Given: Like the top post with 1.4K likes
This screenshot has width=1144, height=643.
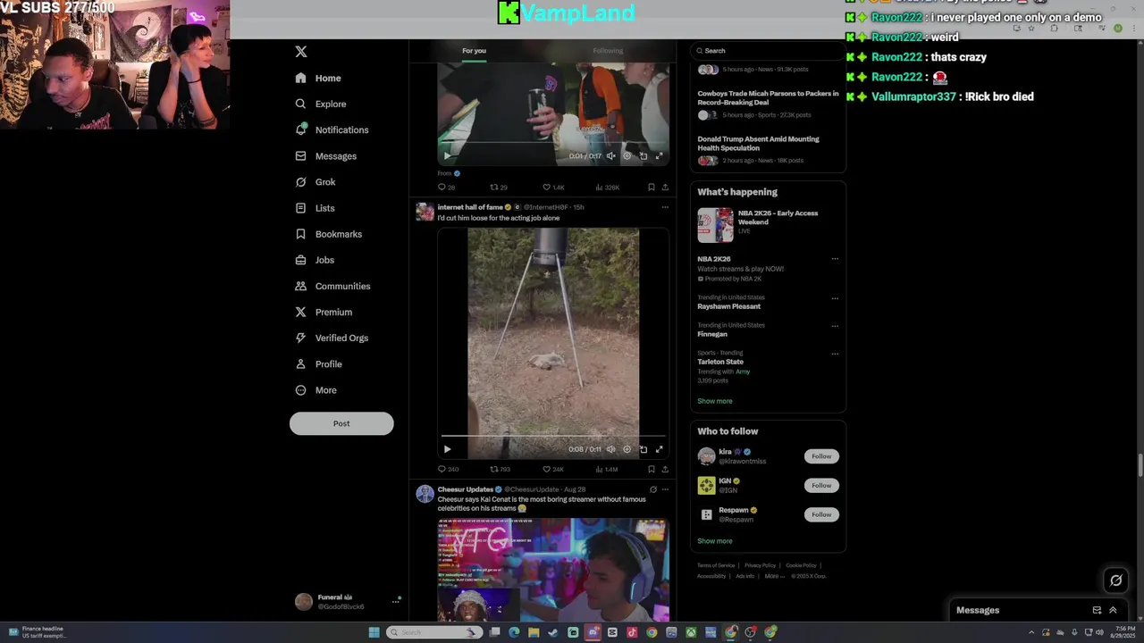Looking at the screenshot, I should click(553, 188).
